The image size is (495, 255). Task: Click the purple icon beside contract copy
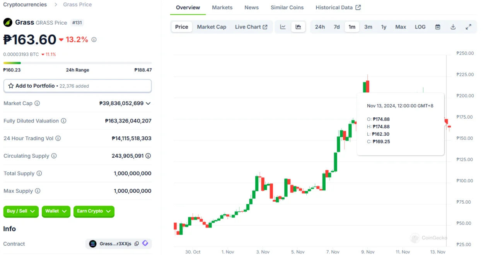pyautogui.click(x=145, y=243)
